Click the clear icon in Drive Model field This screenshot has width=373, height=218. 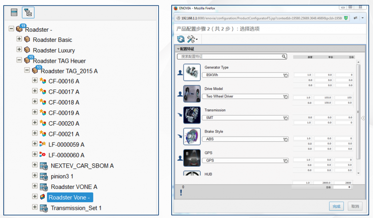tap(286, 97)
